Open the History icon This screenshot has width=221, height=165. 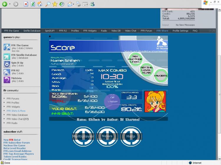(x=62, y=4)
